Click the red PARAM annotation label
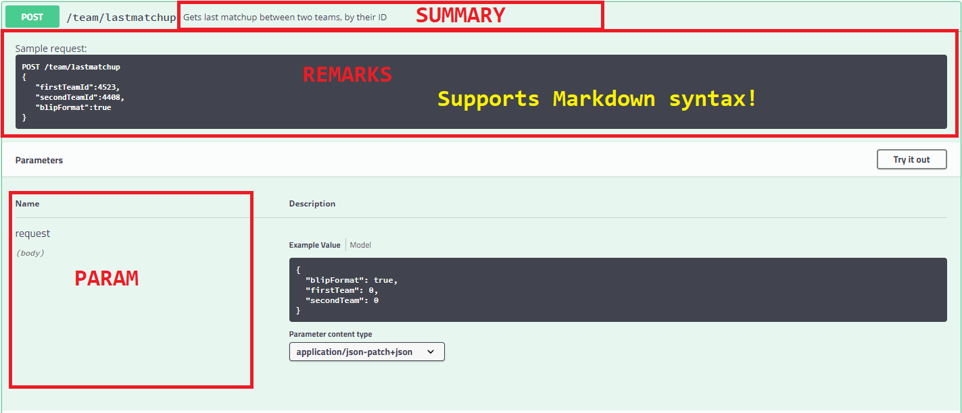The height and width of the screenshot is (413, 962). [106, 279]
